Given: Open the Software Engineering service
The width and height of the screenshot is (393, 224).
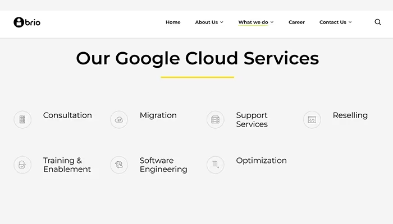Looking at the screenshot, I should coord(163,165).
